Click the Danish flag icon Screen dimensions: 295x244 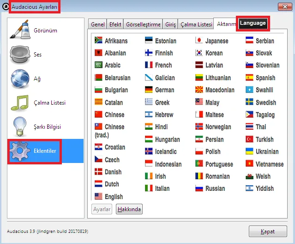(x=98, y=171)
